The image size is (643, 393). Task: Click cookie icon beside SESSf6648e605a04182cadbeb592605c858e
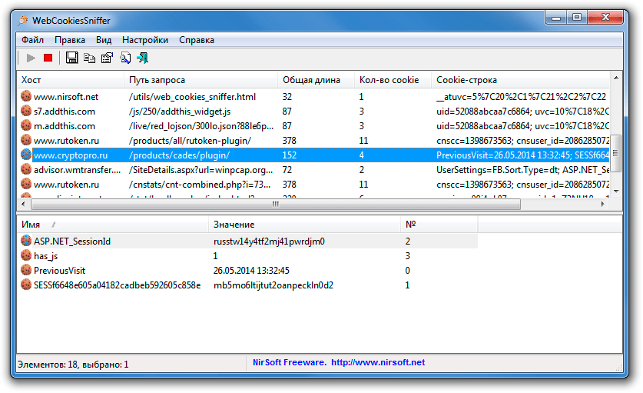tap(26, 285)
